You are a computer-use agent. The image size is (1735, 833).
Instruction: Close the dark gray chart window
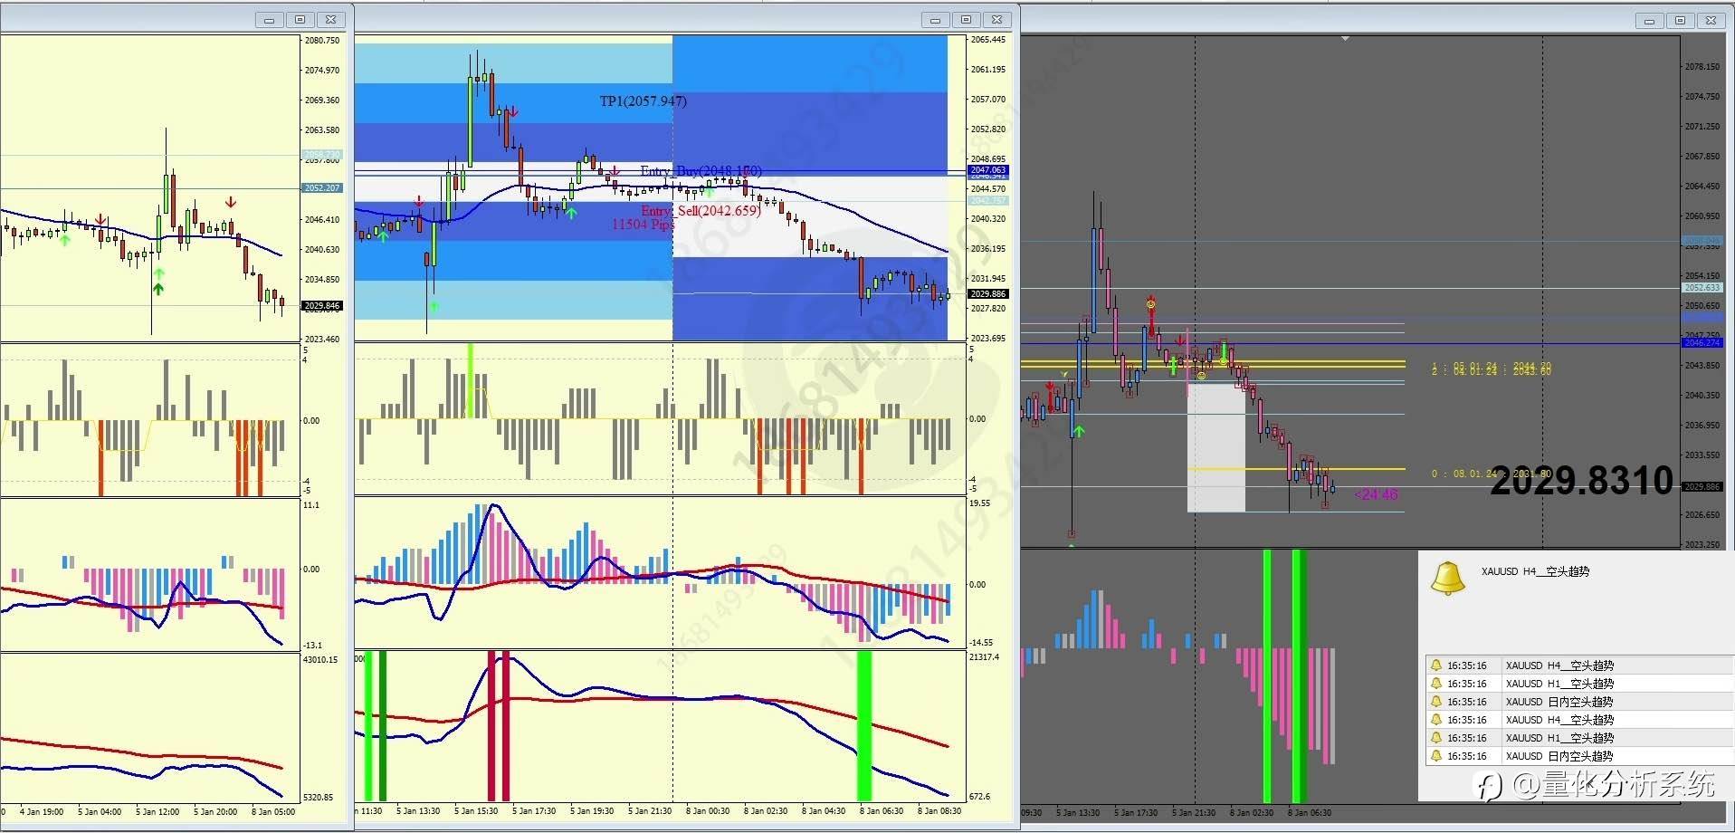pyautogui.click(x=1711, y=20)
